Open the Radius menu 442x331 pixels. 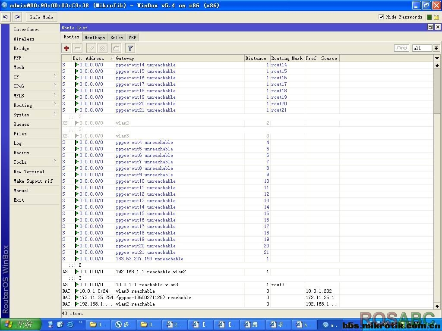pos(35,153)
